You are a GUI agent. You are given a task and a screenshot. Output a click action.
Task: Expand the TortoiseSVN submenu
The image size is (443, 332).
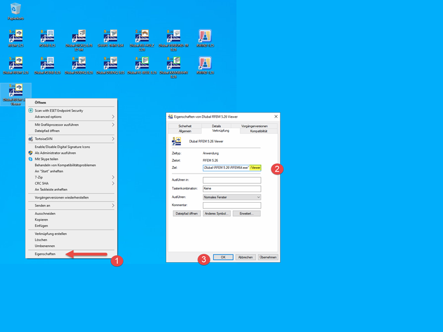(x=71, y=139)
